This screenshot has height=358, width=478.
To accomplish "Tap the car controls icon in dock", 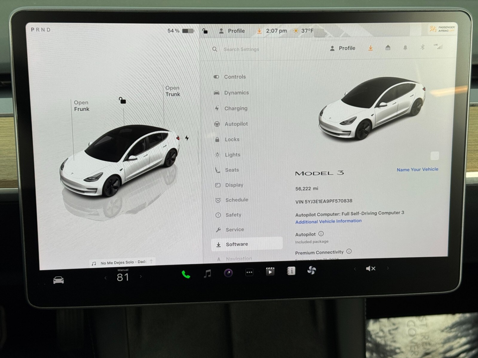I will pos(58,280).
